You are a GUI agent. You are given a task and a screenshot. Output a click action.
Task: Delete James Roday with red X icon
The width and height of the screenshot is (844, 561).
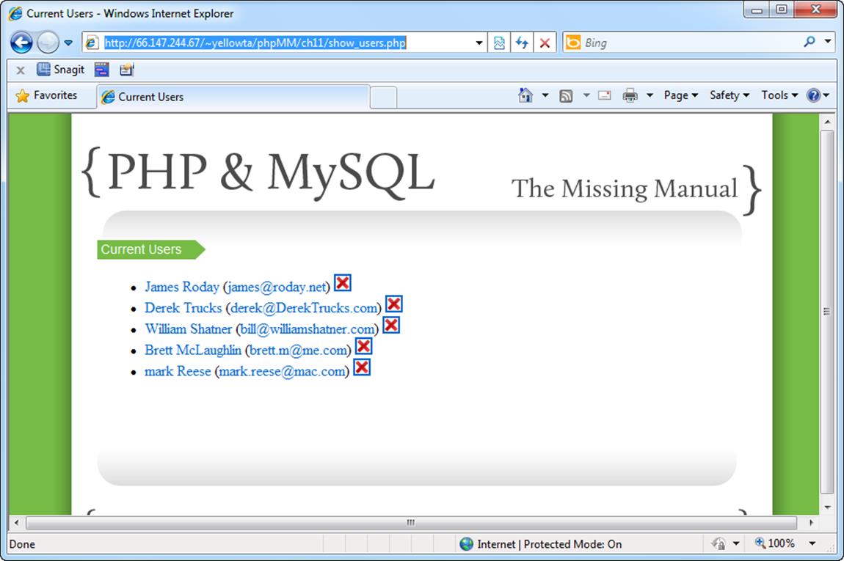coord(342,282)
